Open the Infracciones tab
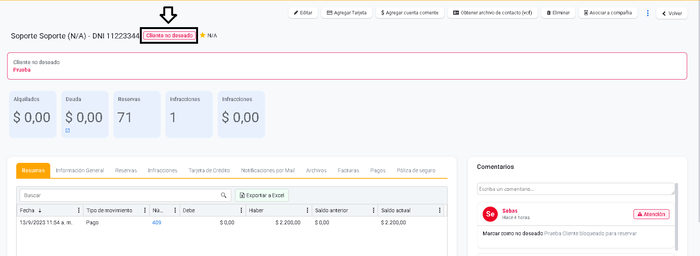Image resolution: width=700 pixels, height=256 pixels. (x=163, y=170)
